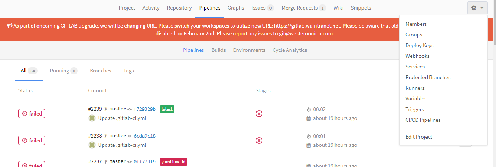Go to the Cycle Analytics sub-tab
The height and width of the screenshot is (167, 496).
(290, 50)
